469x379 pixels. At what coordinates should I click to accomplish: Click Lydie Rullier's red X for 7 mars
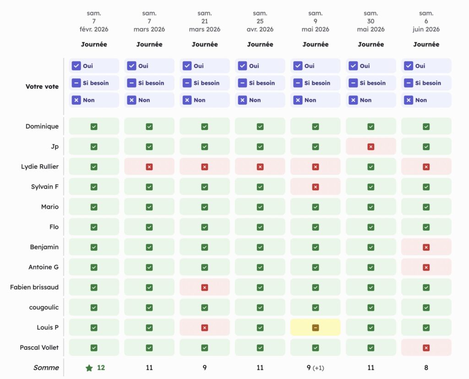[149, 167]
